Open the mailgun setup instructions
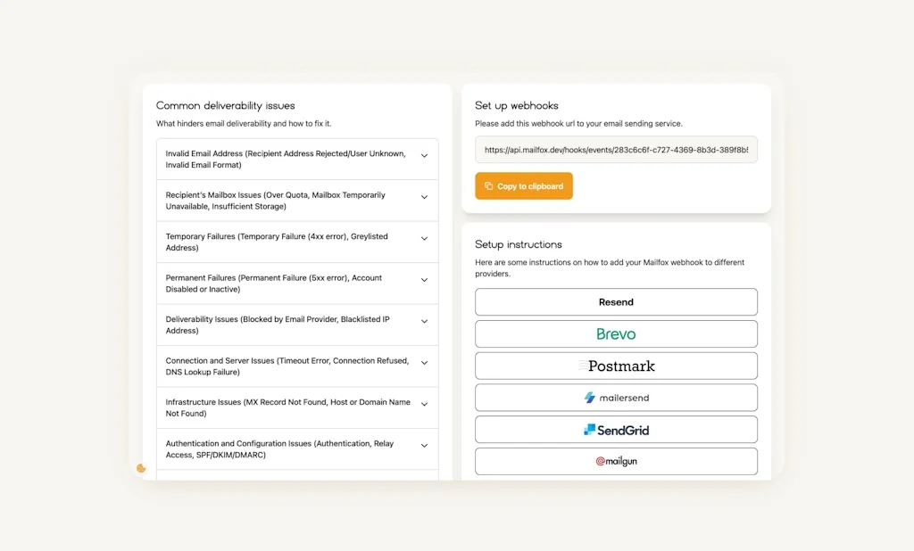 615,461
